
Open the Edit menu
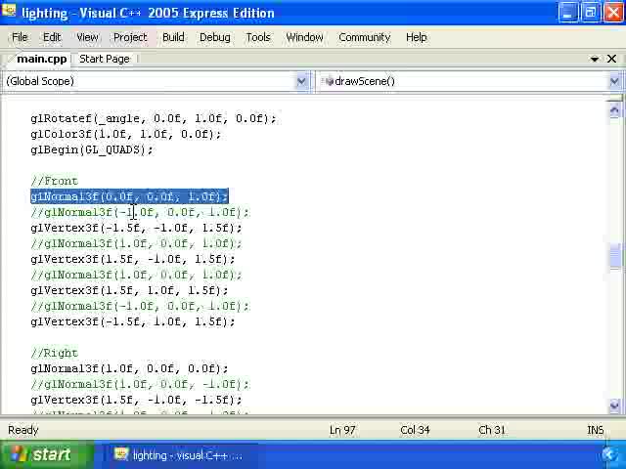[x=52, y=37]
